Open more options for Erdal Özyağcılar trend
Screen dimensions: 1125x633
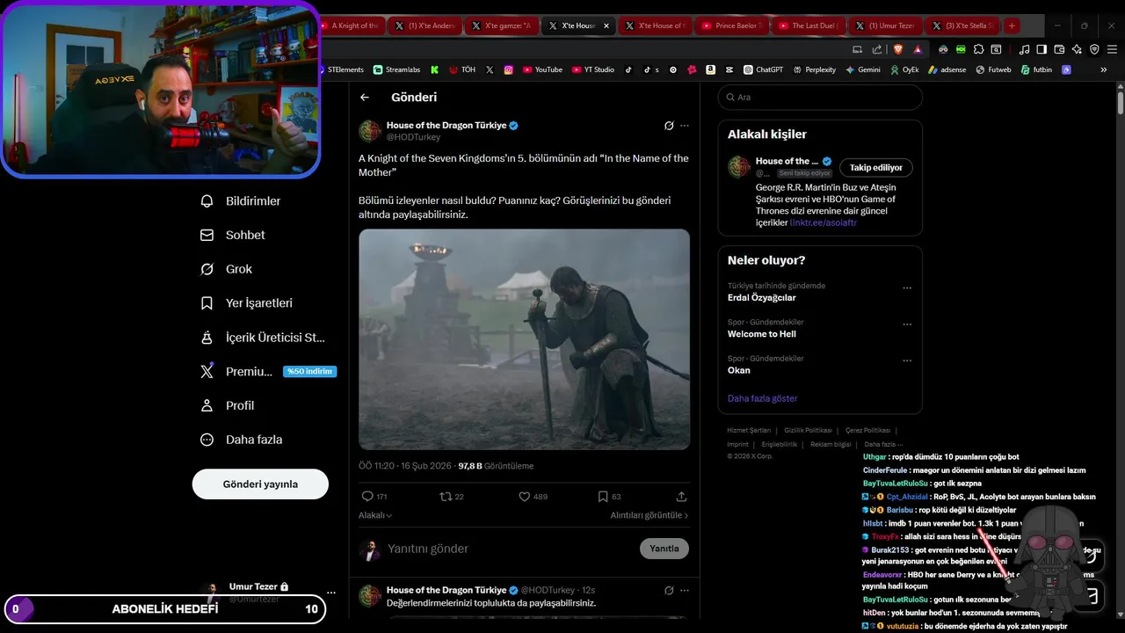[907, 288]
